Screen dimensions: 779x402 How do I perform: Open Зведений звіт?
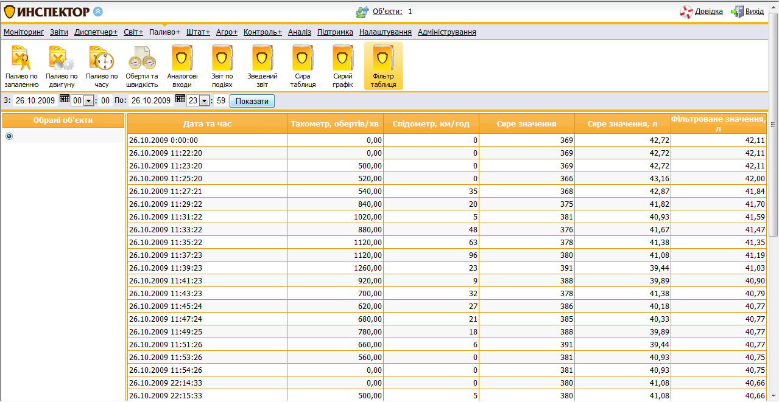click(x=263, y=67)
